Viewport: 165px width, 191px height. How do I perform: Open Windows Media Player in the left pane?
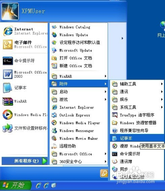(x=25, y=115)
